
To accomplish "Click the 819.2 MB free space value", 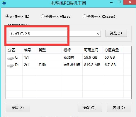I will click(x=92, y=65).
